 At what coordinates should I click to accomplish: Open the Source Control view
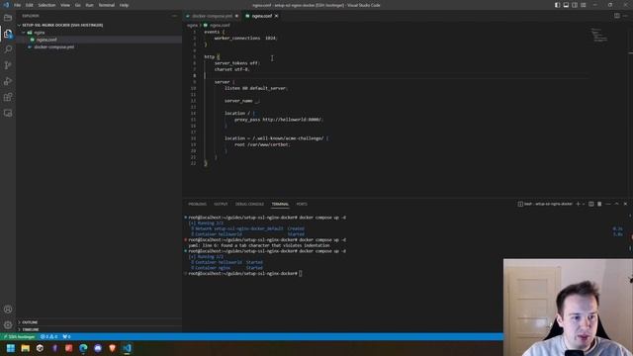(8, 65)
